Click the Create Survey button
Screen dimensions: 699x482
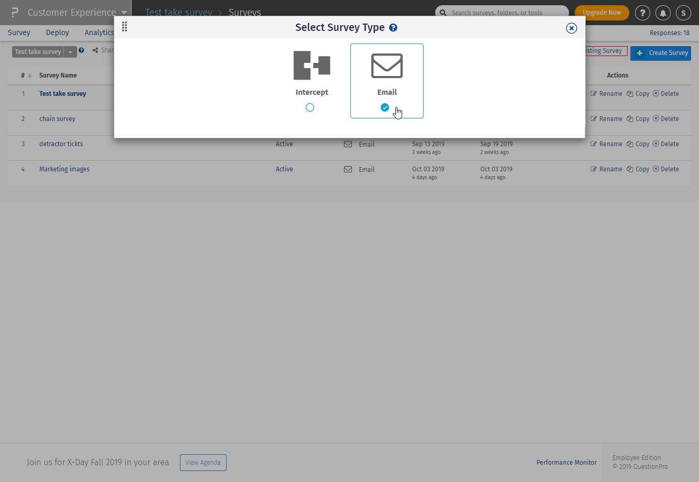pos(661,53)
